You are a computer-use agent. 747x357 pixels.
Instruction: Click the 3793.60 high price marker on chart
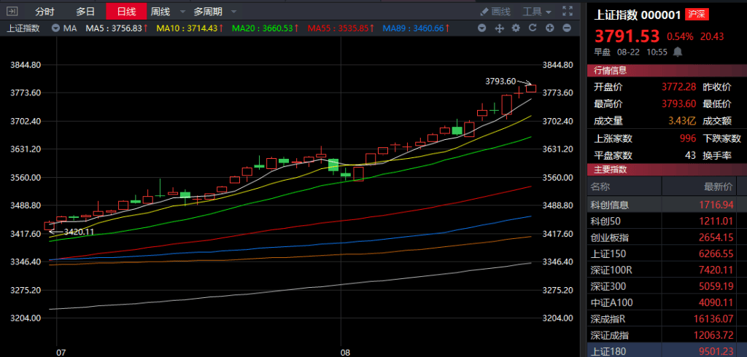click(500, 81)
